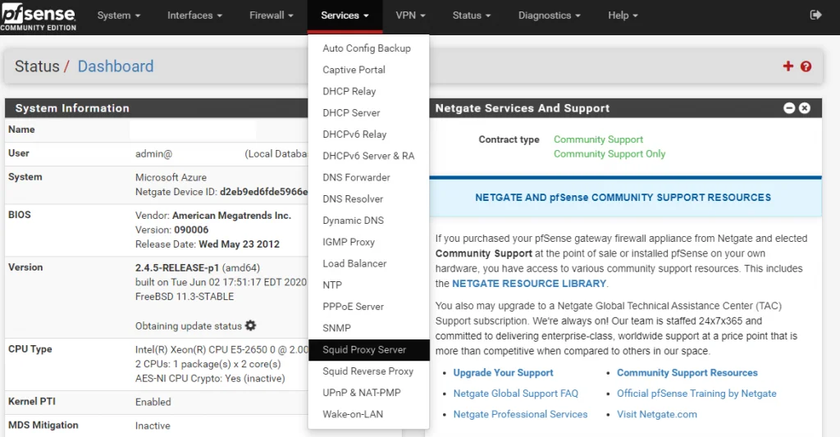Click the AES-NI CPU Crypto line
The image size is (840, 437).
210,379
